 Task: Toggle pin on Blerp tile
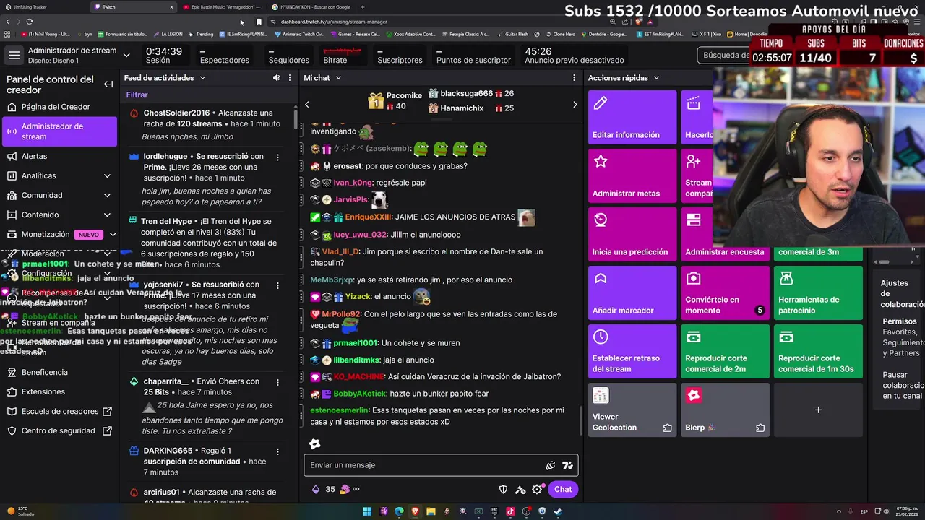pyautogui.click(x=760, y=428)
